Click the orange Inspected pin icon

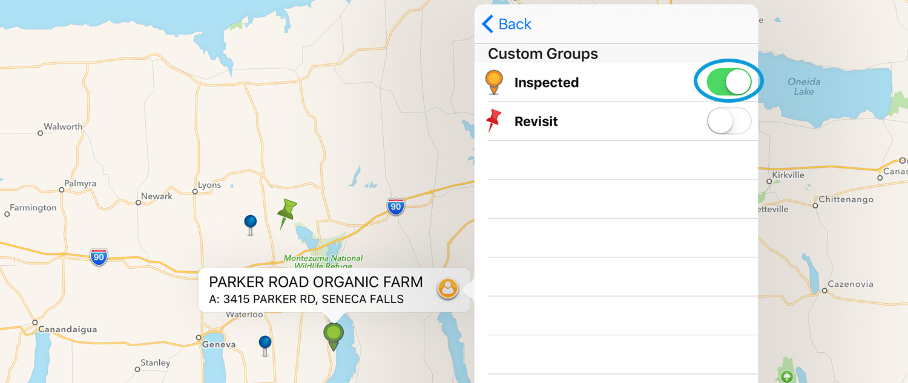pos(495,82)
